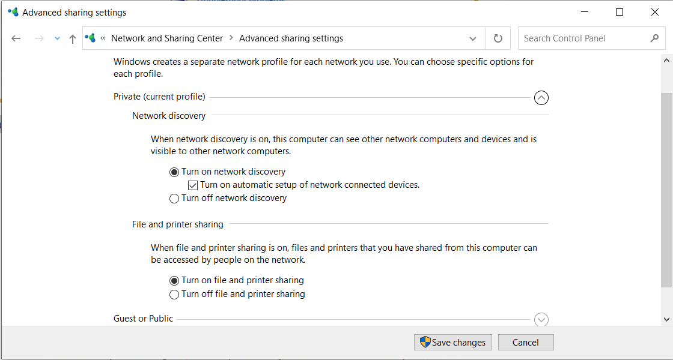Click Advanced sharing settings breadcrumb
Image resolution: width=673 pixels, height=360 pixels.
291,38
